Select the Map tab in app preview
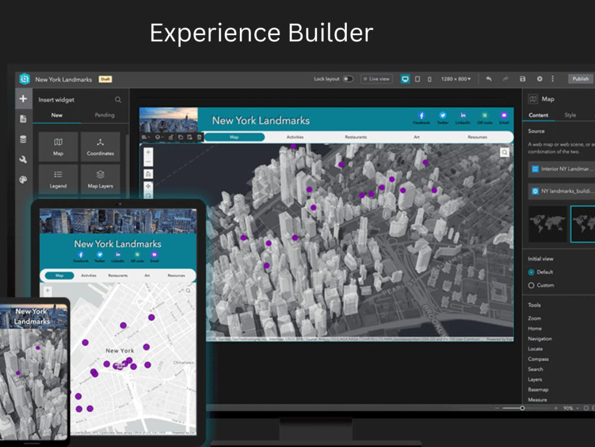The image size is (595, 447). coord(234,137)
